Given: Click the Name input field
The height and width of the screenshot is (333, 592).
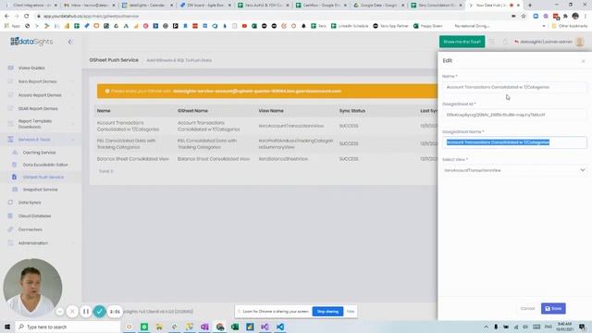Looking at the screenshot, I should point(514,87).
